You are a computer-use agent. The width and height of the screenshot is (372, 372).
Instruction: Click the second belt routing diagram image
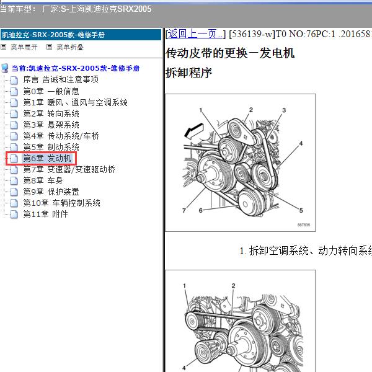pos(240,321)
